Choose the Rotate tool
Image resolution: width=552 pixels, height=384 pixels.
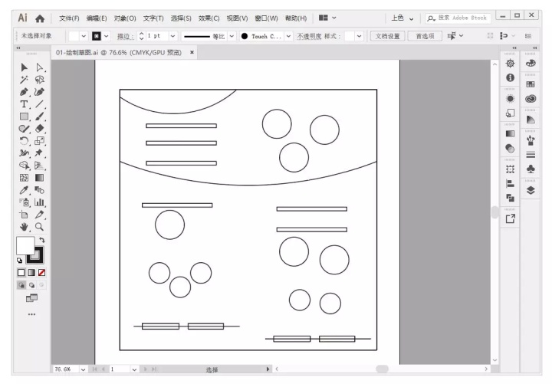[24, 141]
